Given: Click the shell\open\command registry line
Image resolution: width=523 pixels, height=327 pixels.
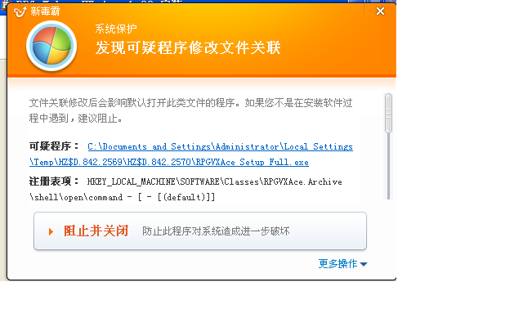Looking at the screenshot, I should coord(122,197).
